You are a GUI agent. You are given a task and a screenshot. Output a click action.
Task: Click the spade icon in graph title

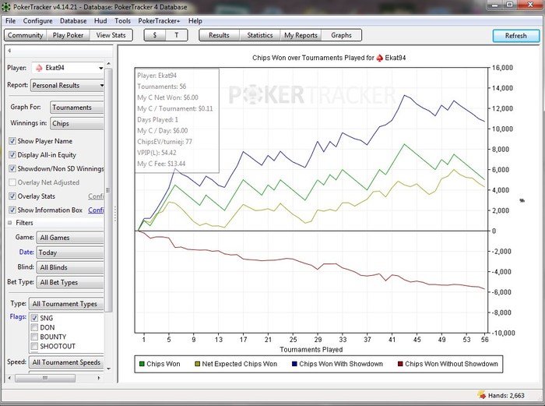380,58
